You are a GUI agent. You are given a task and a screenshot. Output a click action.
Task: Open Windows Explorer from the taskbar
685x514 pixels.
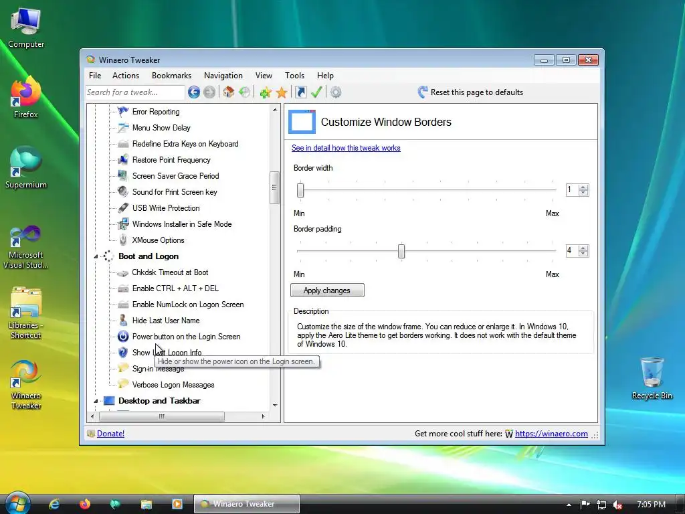[146, 505]
